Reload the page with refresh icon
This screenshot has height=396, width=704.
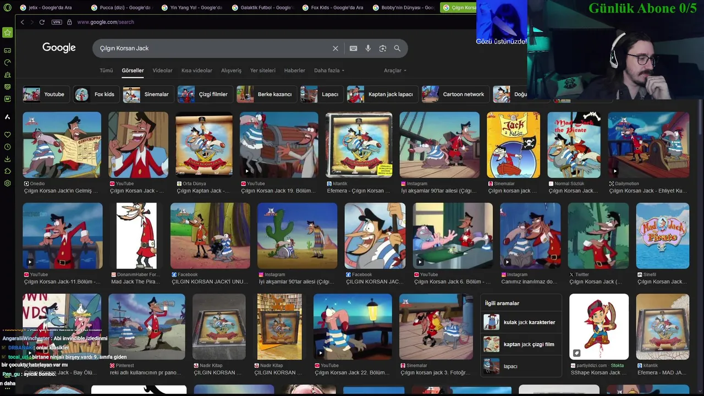point(42,22)
